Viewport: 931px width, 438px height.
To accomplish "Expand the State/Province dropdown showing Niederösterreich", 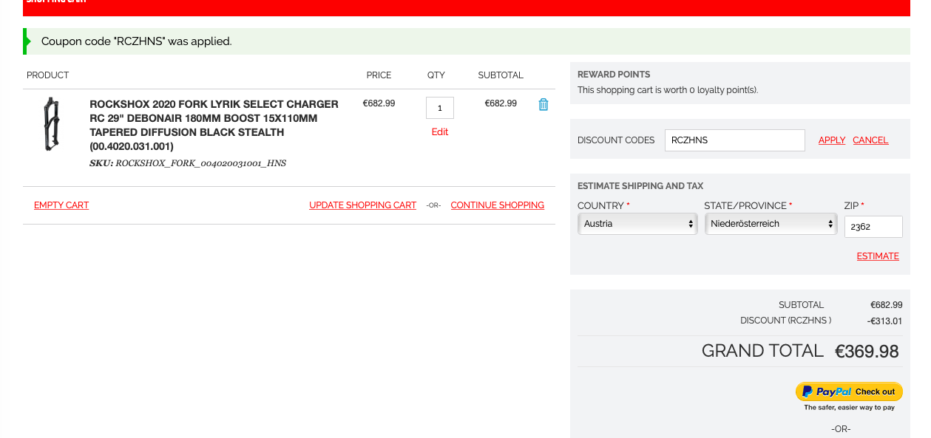I will tap(771, 224).
